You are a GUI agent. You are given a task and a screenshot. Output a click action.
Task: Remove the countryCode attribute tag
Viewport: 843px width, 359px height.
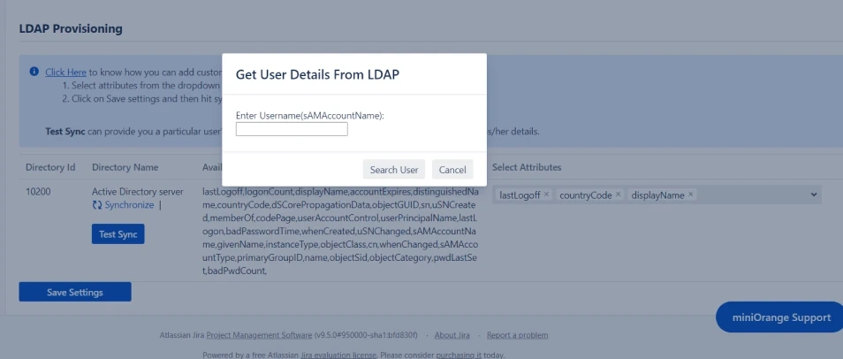click(x=618, y=195)
